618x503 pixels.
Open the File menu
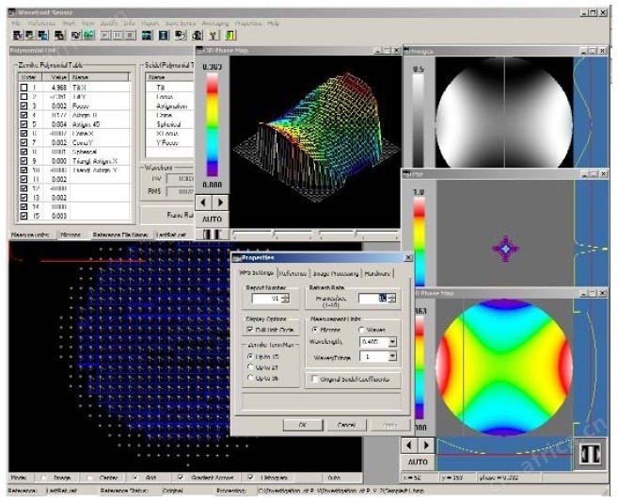click(17, 24)
